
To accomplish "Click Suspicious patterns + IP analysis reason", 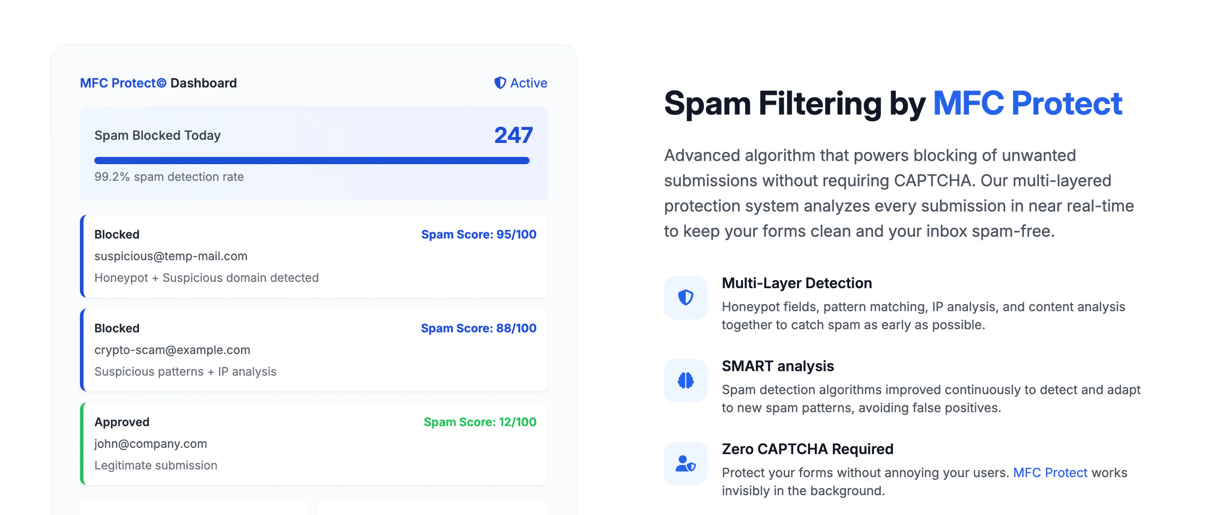I will coord(186,371).
